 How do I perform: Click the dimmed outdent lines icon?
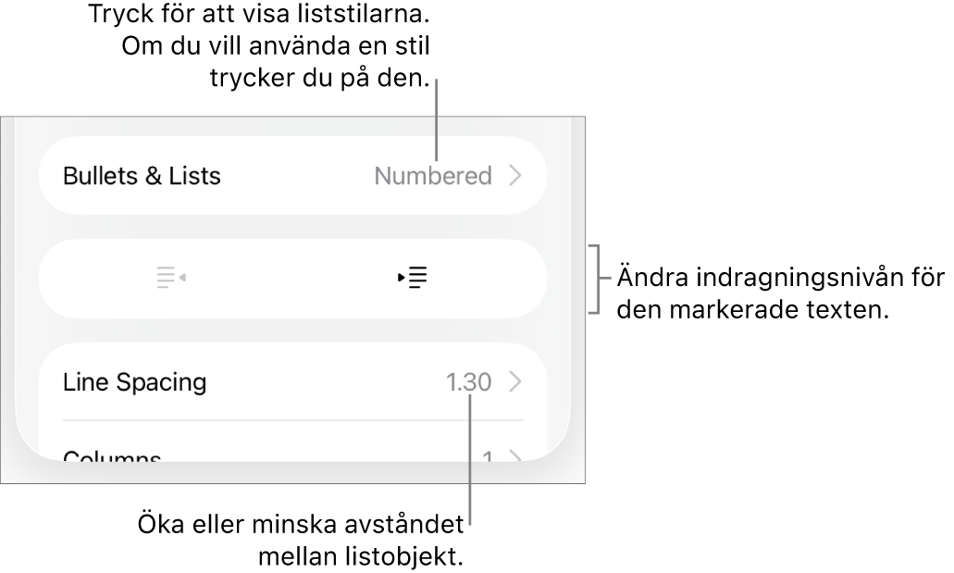tap(171, 278)
